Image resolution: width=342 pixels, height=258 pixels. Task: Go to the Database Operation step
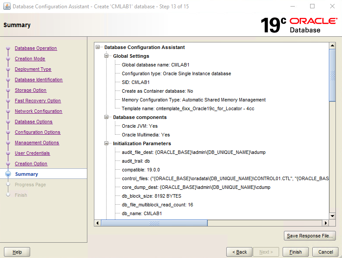click(x=36, y=48)
